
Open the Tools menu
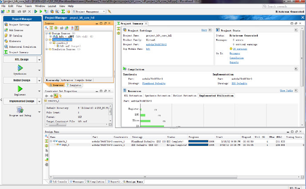click(x=28, y=6)
